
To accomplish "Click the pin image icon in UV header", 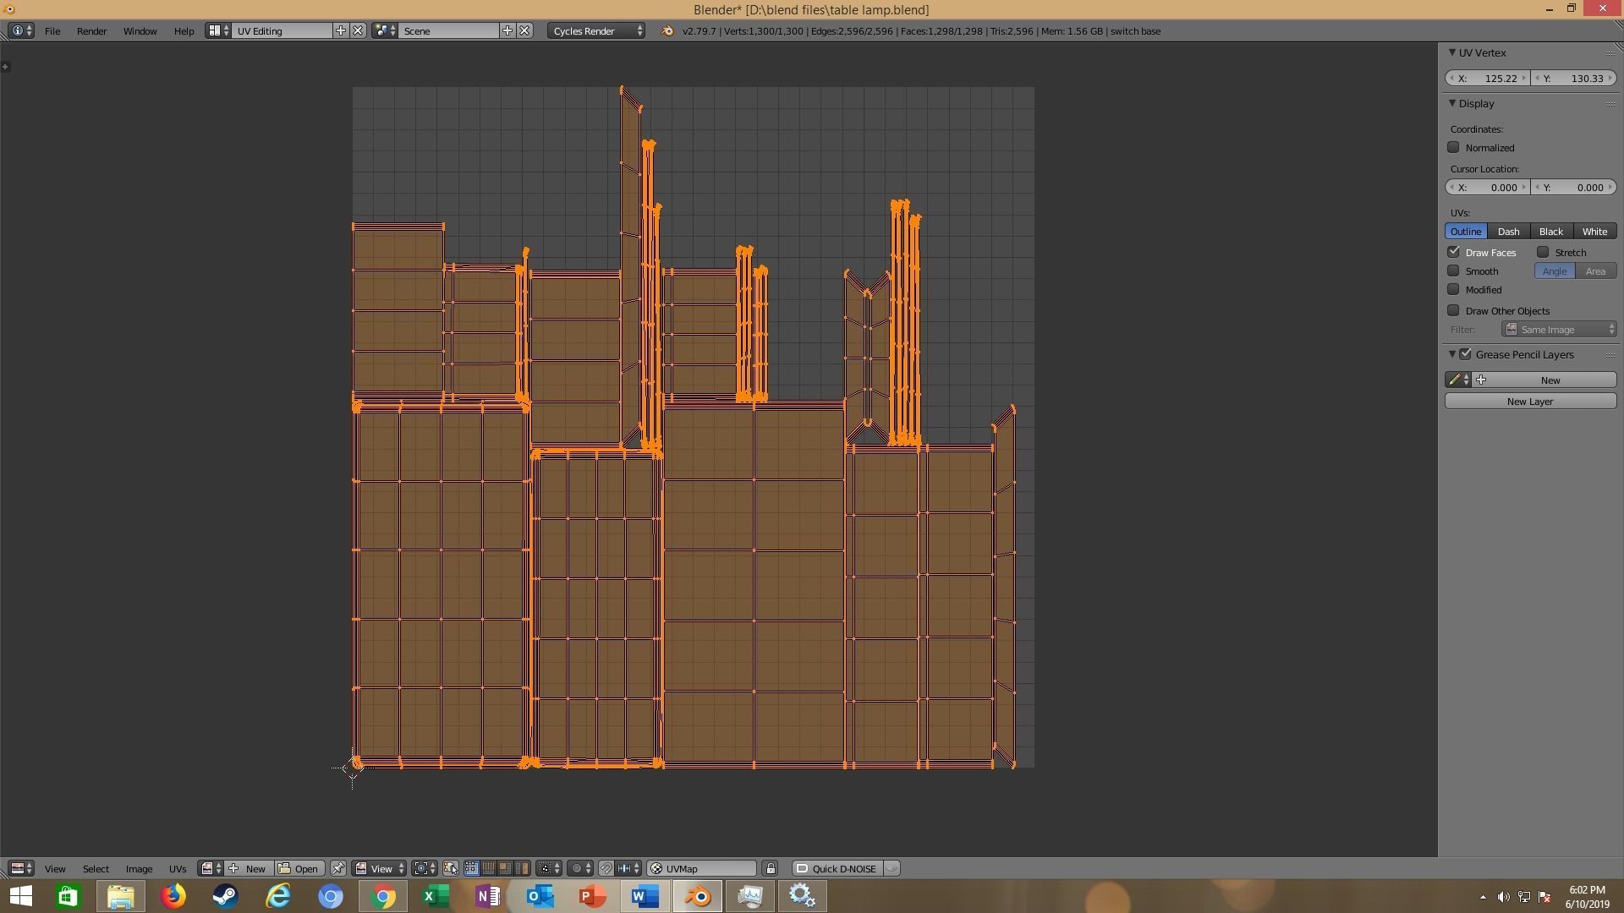I will (x=337, y=868).
